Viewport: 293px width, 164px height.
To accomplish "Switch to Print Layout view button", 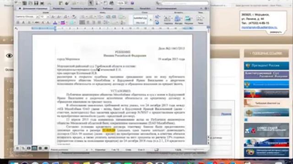I will pos(34,148).
